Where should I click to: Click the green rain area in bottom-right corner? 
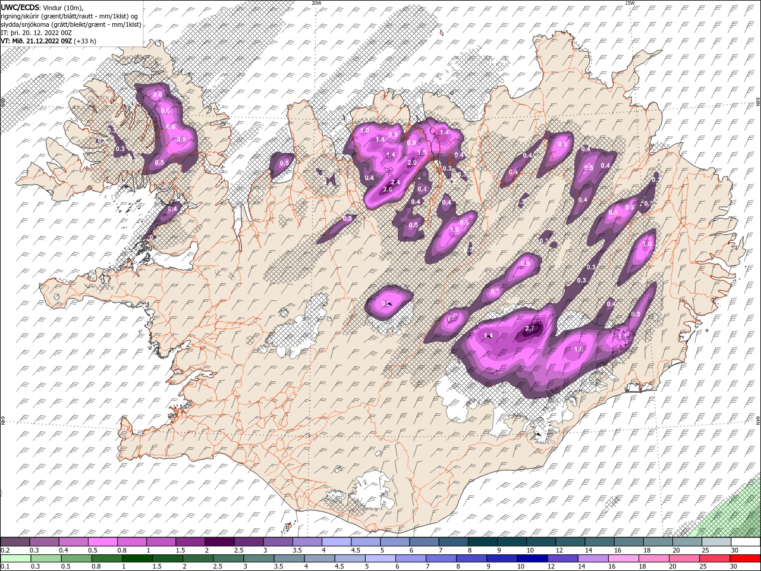pyautogui.click(x=735, y=516)
